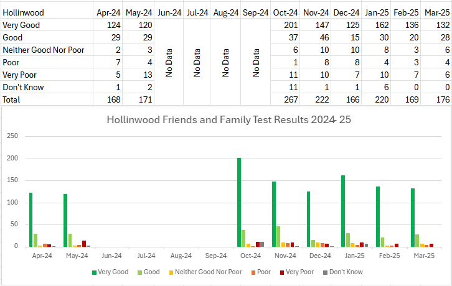Click the Apr-24 Very Good bar in chart
Image resolution: width=452 pixels, height=286 pixels.
(31, 219)
